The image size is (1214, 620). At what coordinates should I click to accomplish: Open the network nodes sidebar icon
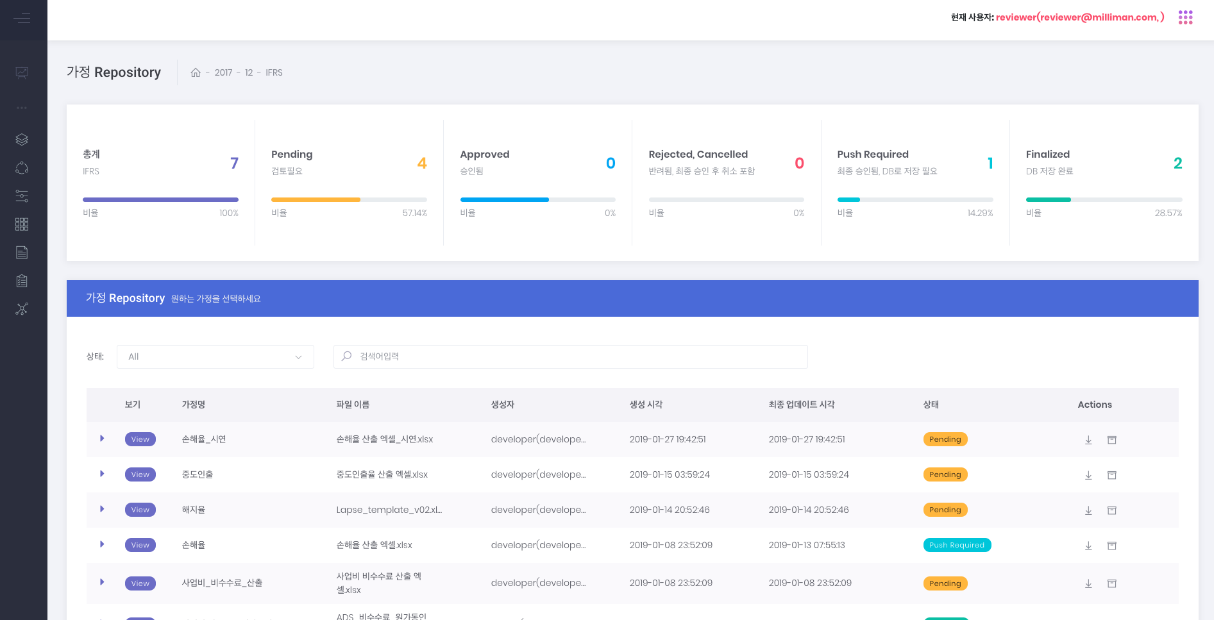[22, 309]
